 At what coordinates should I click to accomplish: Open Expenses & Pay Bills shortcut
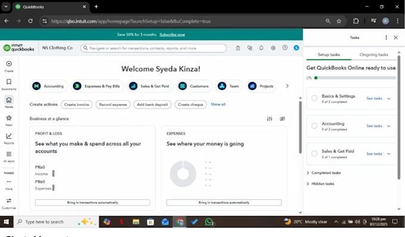pyautogui.click(x=97, y=86)
